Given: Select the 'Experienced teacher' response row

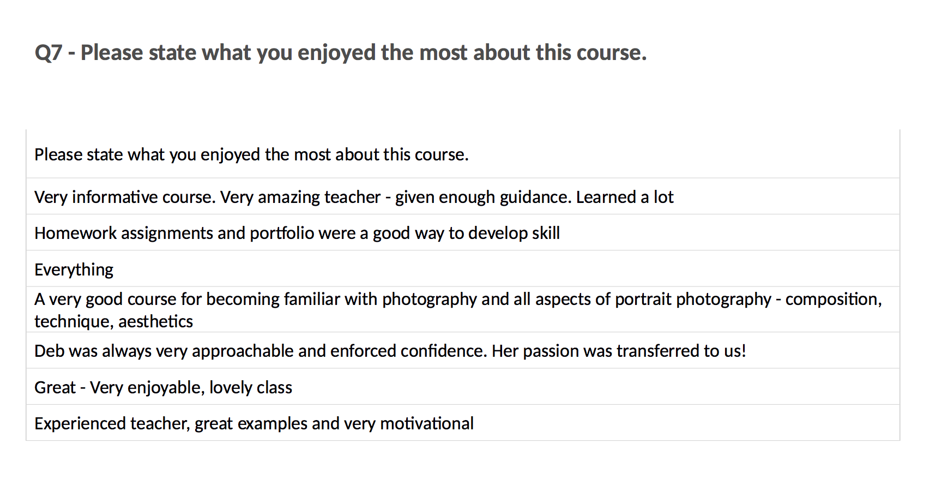Looking at the screenshot, I should click(463, 423).
